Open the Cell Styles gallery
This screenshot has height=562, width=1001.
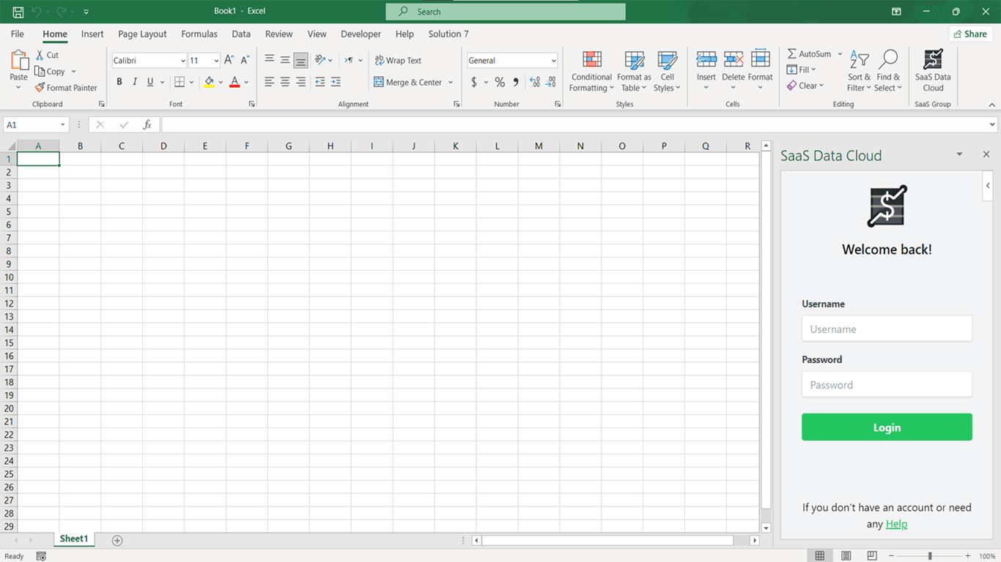coord(667,72)
